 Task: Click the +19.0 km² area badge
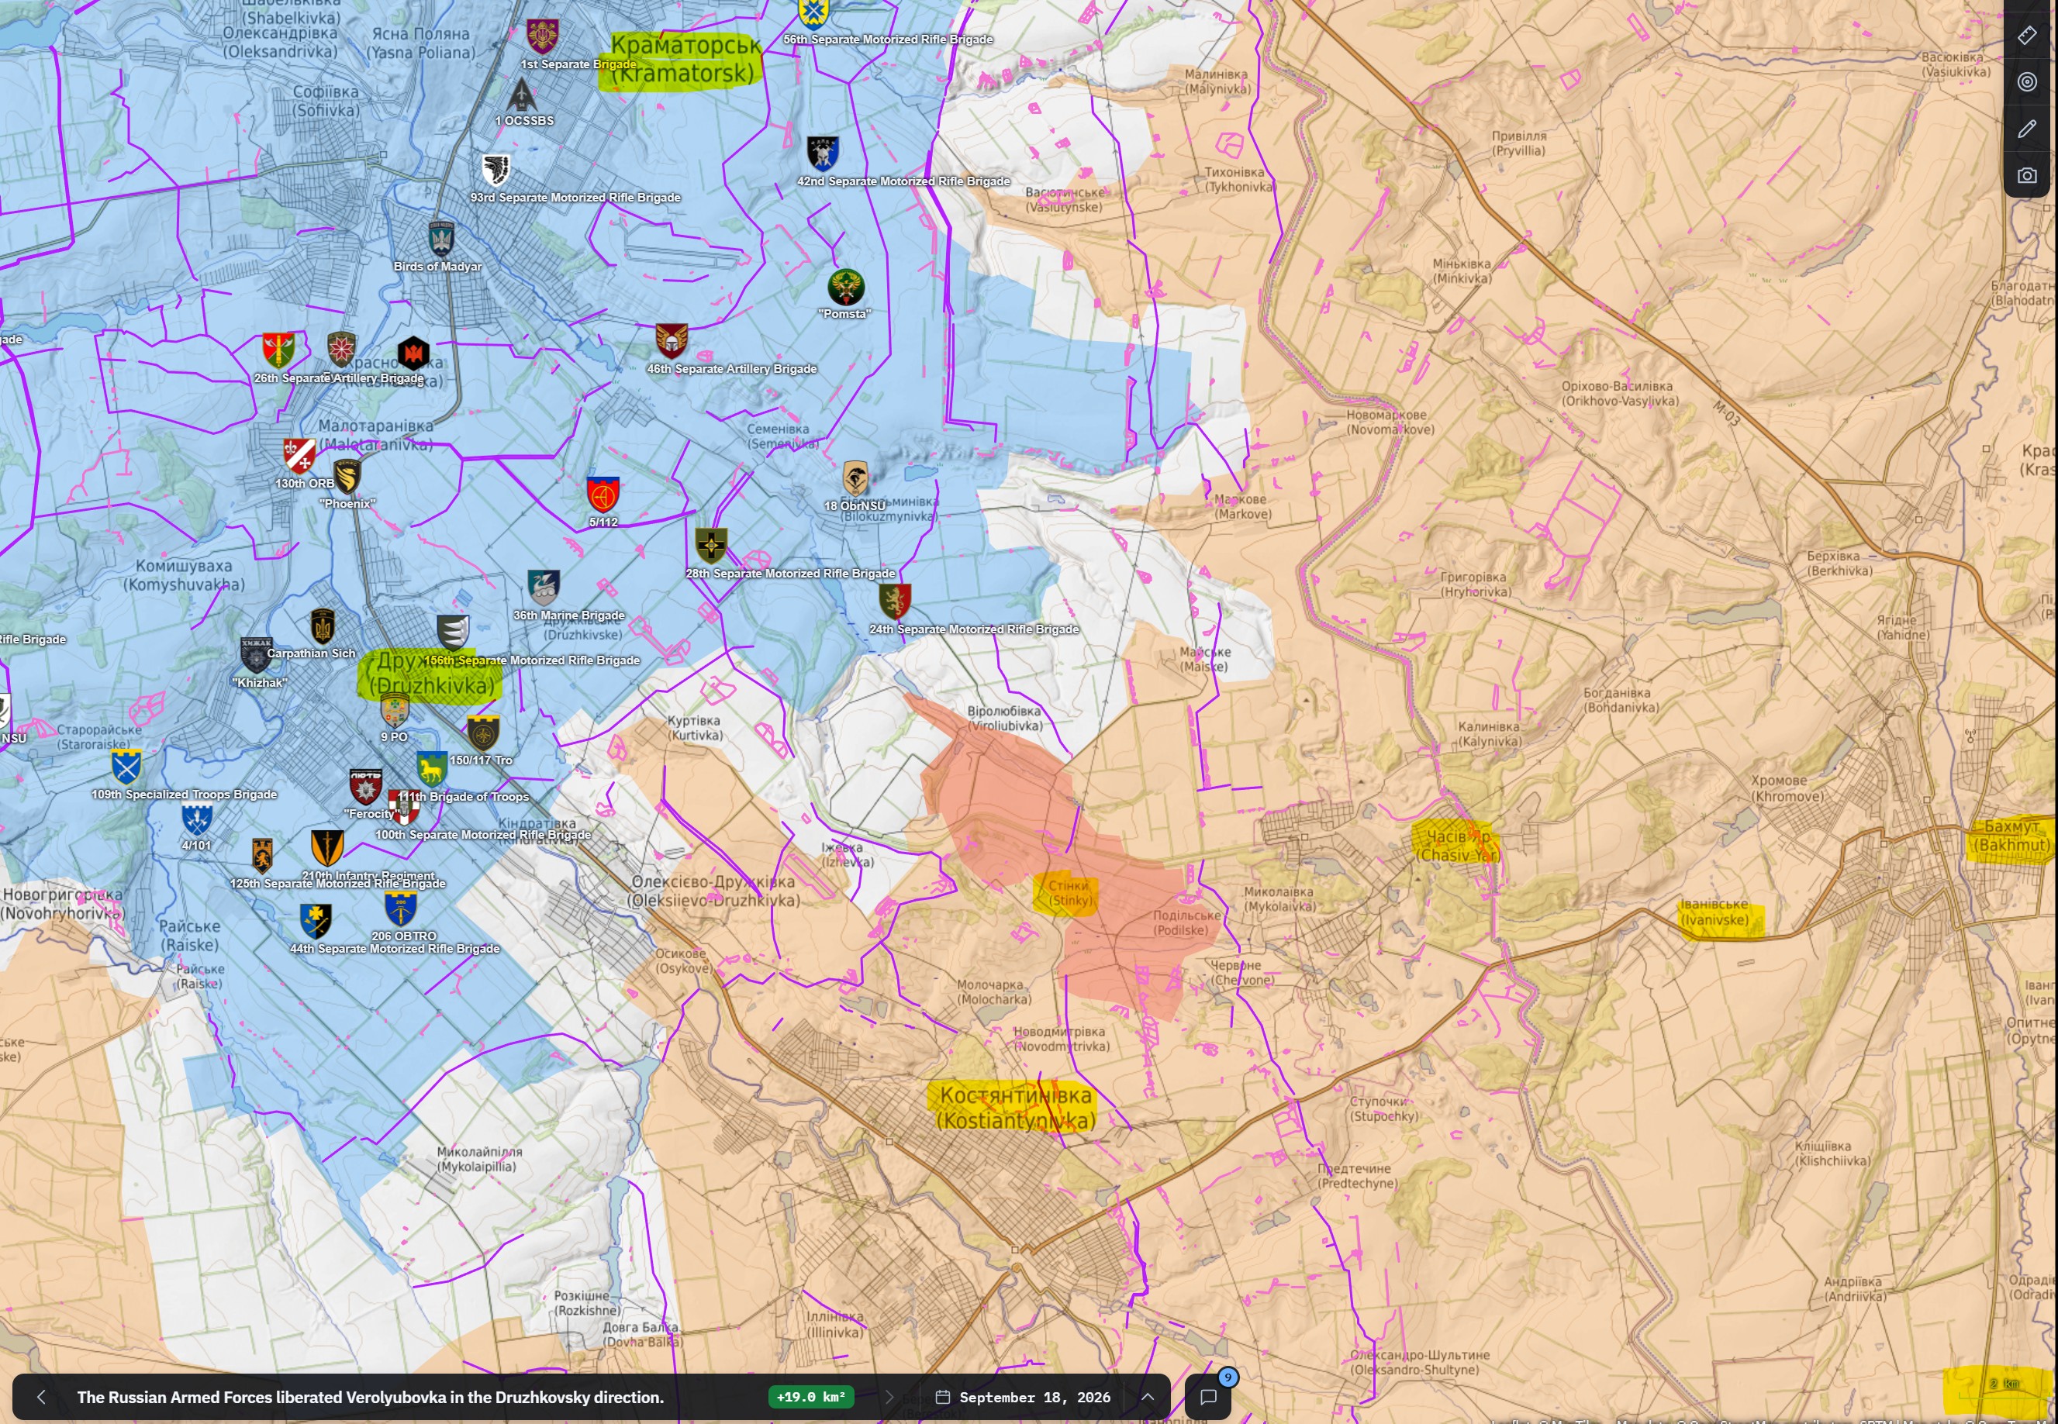(x=811, y=1397)
